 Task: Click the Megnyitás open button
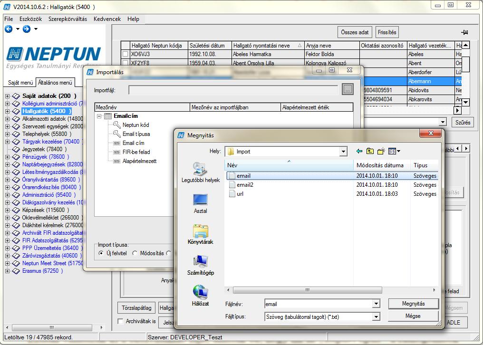coord(414,304)
